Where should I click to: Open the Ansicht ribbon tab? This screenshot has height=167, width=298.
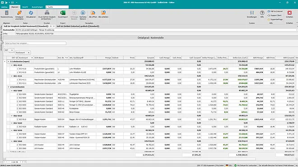point(25,7)
